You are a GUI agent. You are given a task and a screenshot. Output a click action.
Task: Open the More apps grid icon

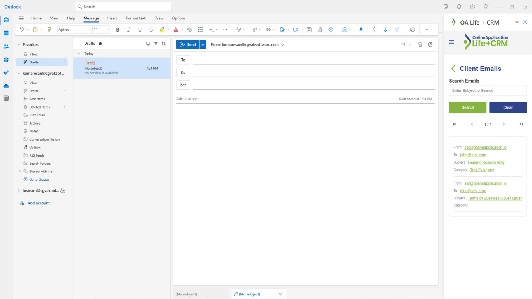(6, 98)
